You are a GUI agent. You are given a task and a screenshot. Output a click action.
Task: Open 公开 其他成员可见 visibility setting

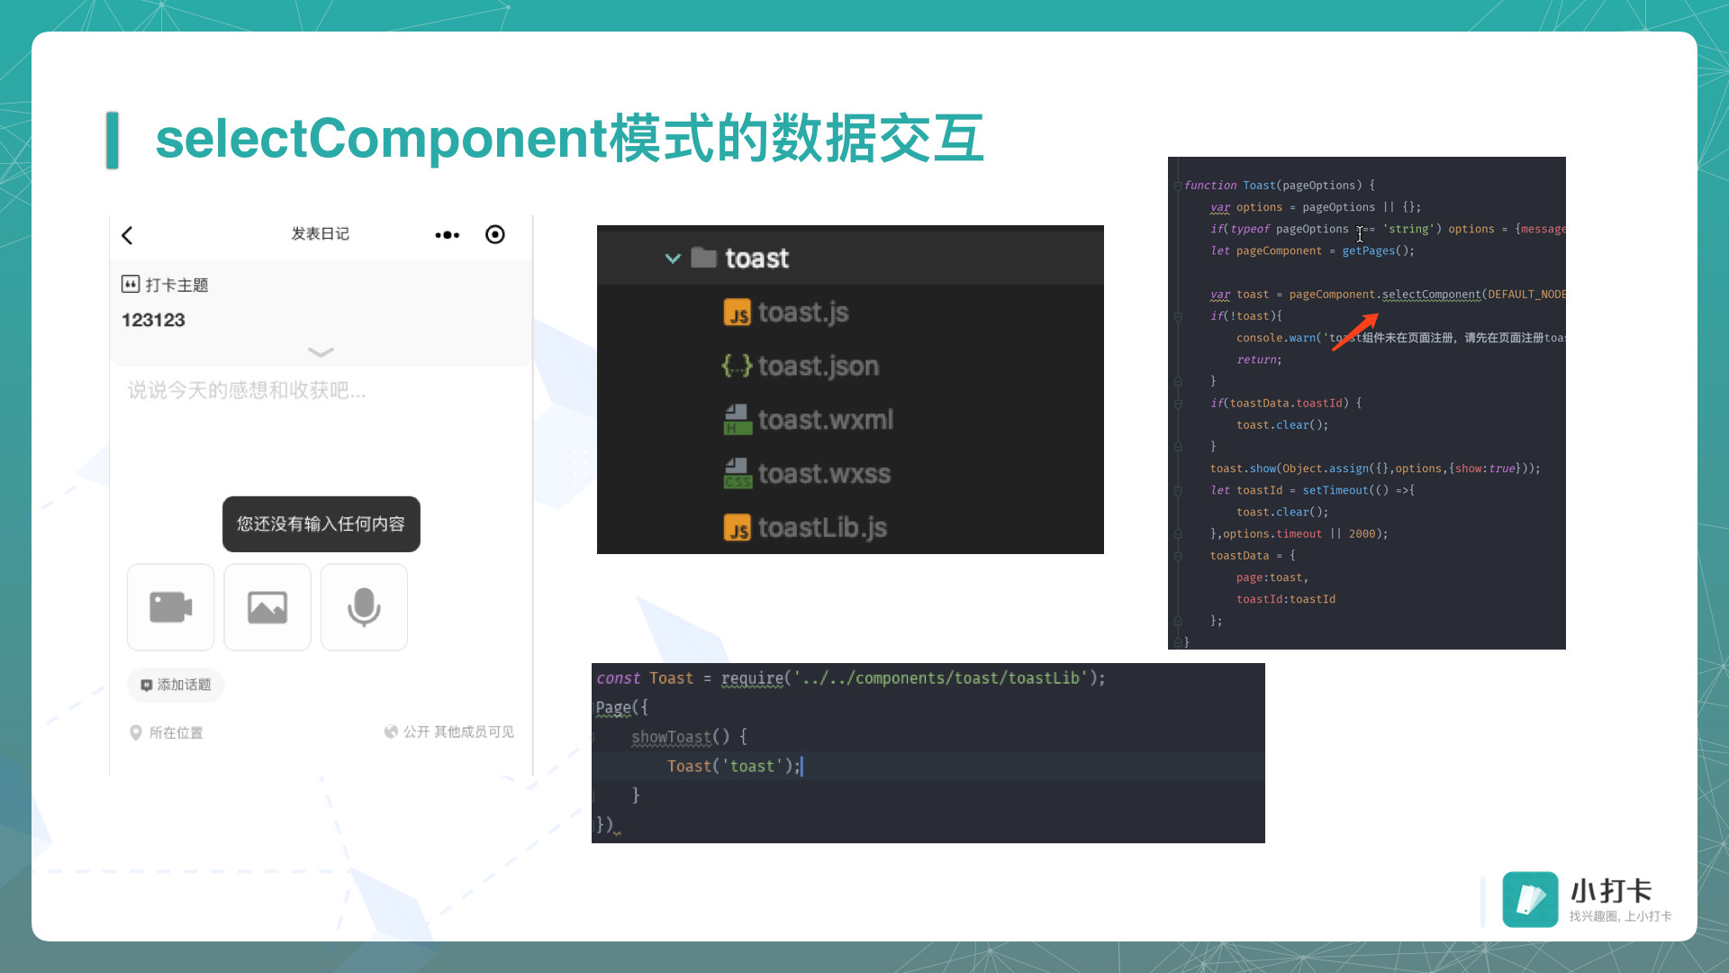458,732
